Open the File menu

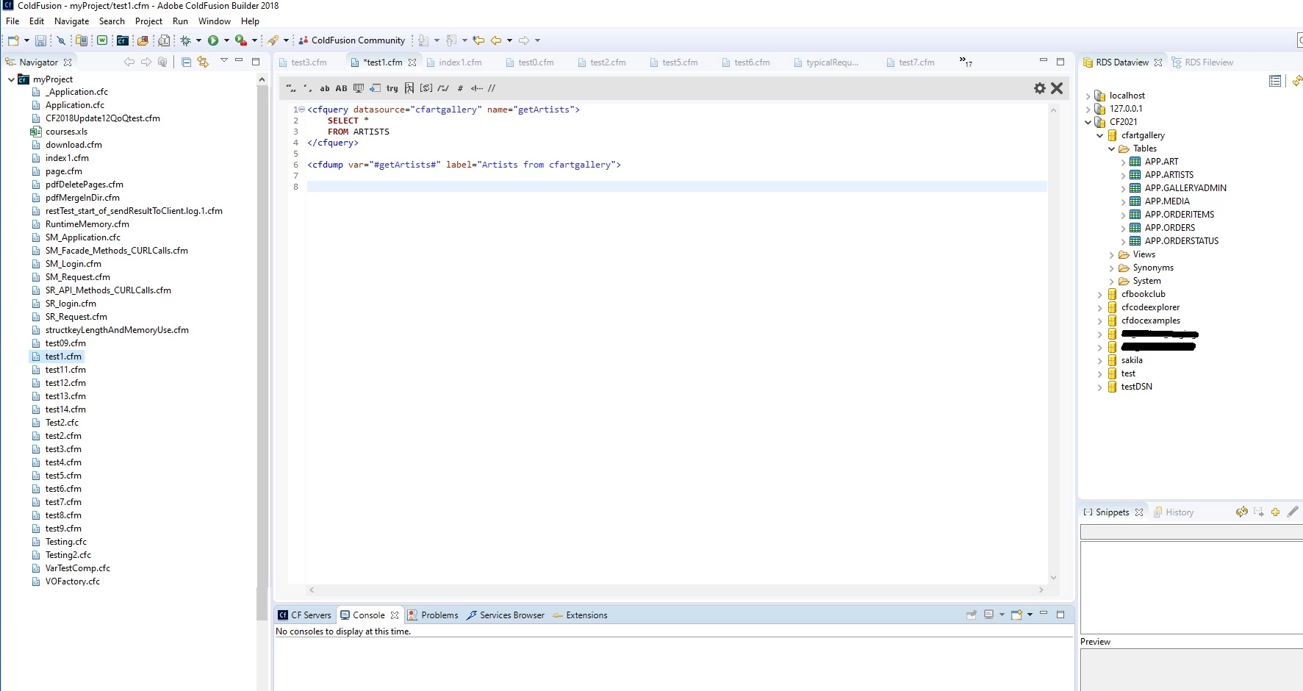coord(12,21)
